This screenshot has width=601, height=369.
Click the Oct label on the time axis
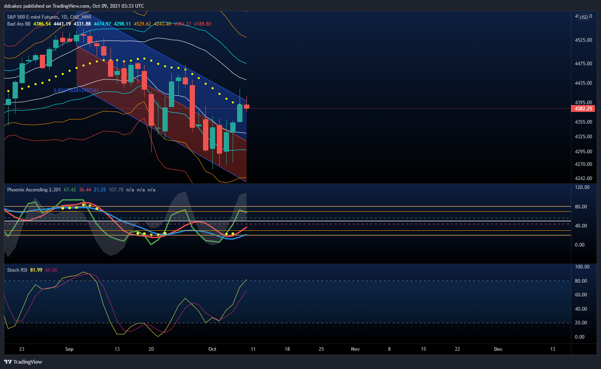click(212, 349)
